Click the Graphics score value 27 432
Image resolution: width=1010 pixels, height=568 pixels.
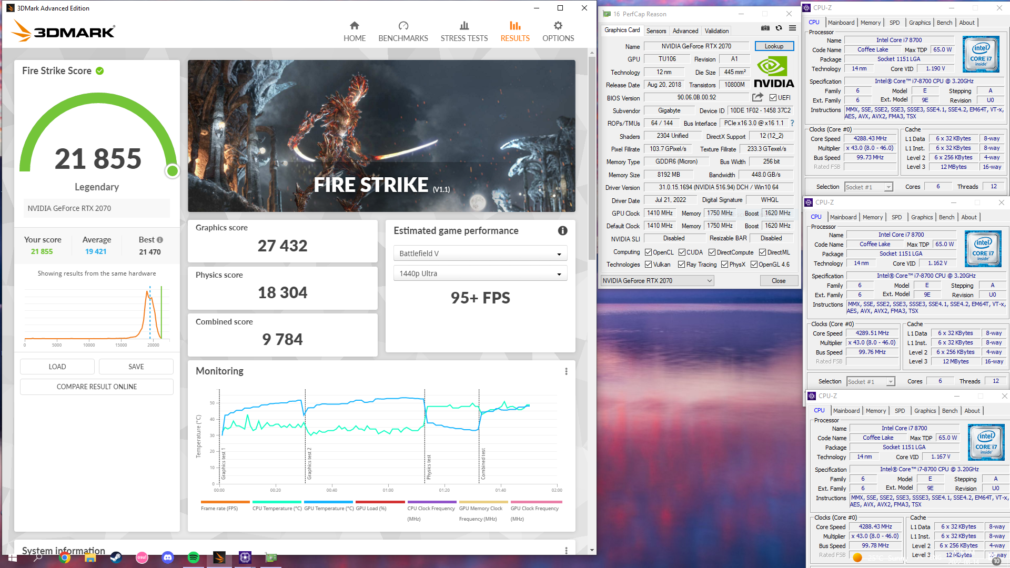tap(282, 246)
